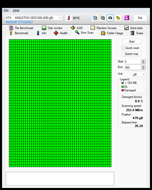The image size is (152, 190).
Task: Click the Erase trash can icon
Action: 132,33
